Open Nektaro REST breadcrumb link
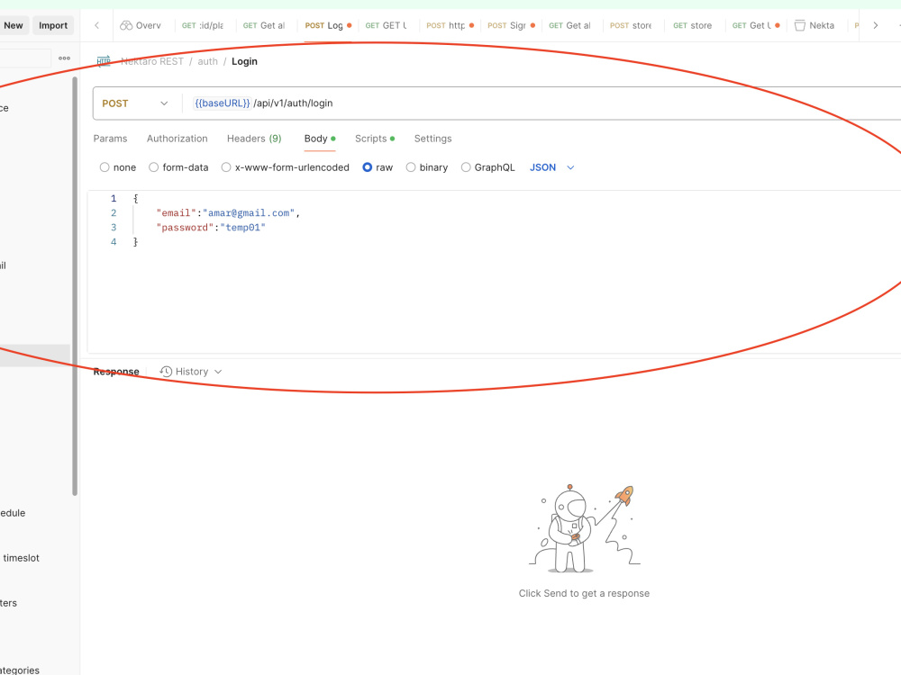901x675 pixels. click(x=151, y=61)
